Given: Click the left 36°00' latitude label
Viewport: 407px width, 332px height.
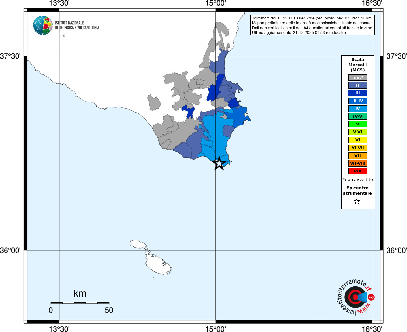Looking at the screenshot, I should click(x=10, y=250).
